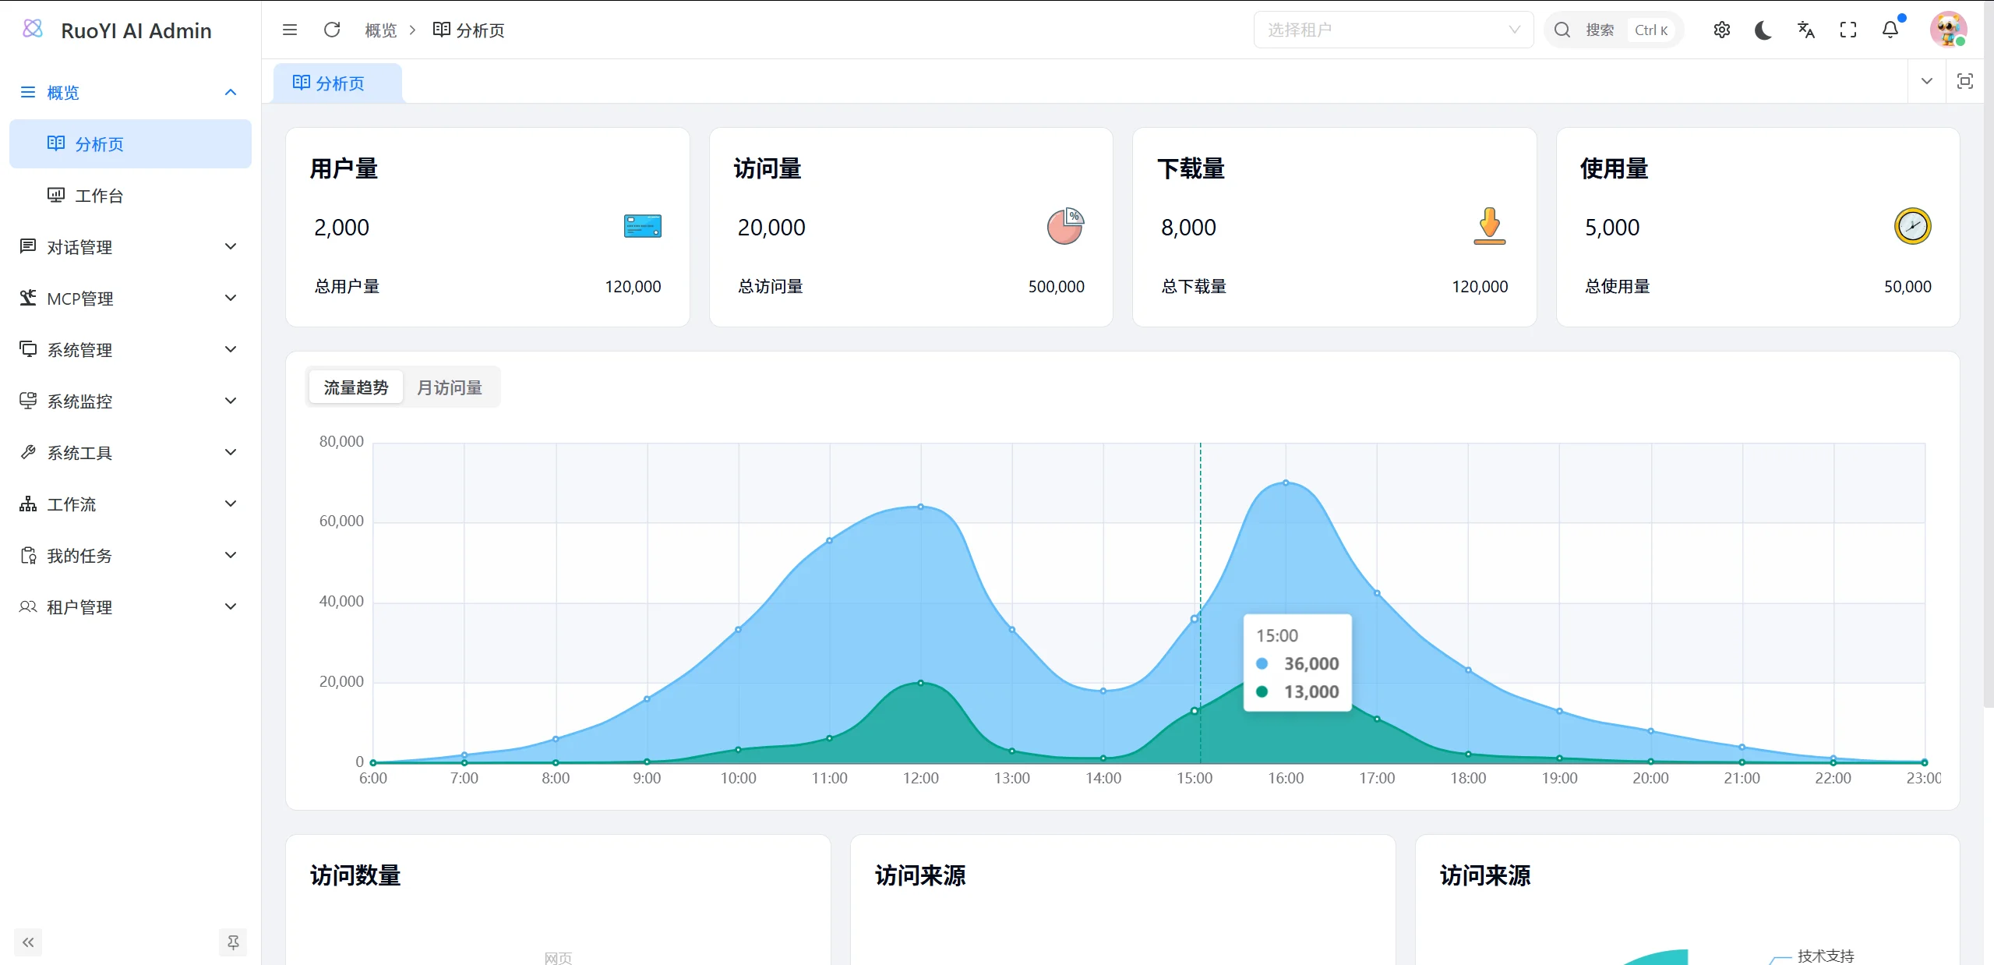Click the 工作流 sidebar icon

28,504
